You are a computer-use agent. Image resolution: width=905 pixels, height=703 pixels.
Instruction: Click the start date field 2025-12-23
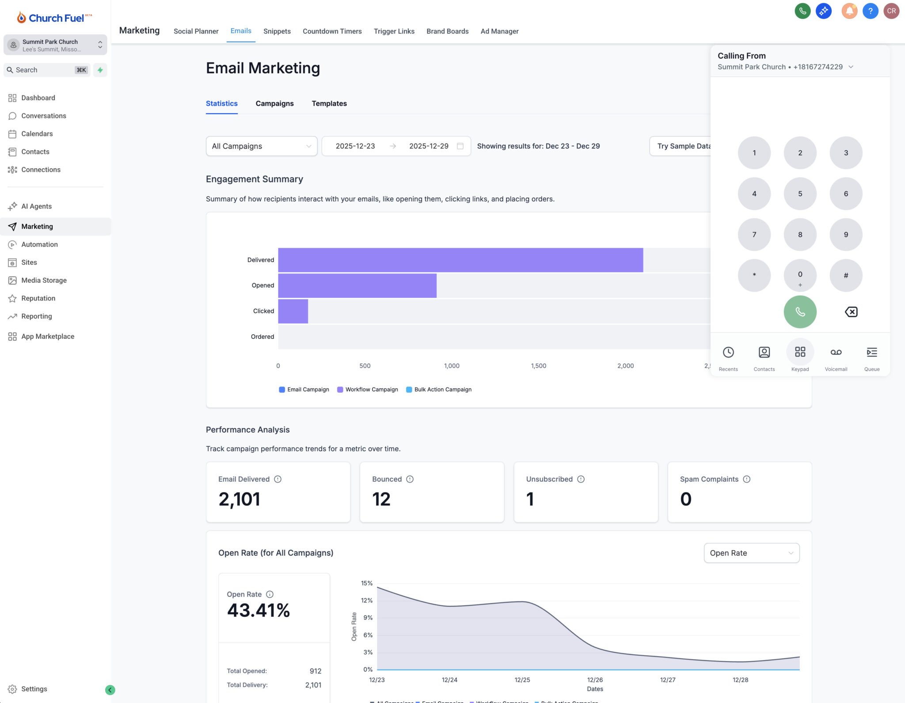(355, 146)
